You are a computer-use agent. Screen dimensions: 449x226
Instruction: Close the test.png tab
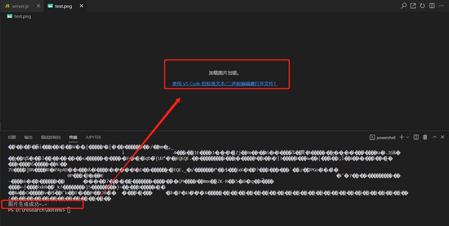82,6
